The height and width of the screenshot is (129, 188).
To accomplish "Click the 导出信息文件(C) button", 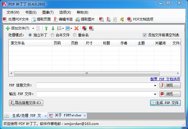I will pyautogui.click(x=26, y=103).
